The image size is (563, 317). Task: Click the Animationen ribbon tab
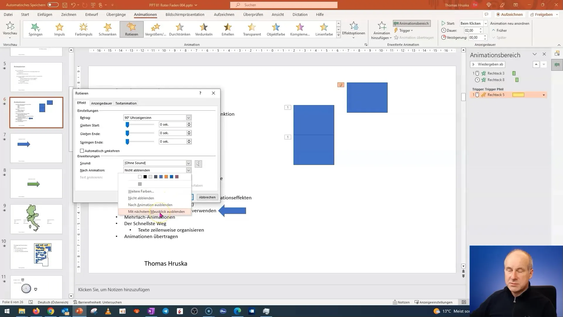click(x=145, y=14)
